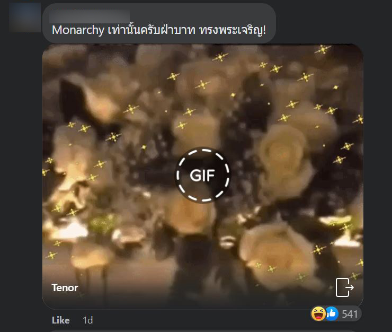Open the exit arrow icon on the GIF
This screenshot has width=392, height=332.
[344, 287]
